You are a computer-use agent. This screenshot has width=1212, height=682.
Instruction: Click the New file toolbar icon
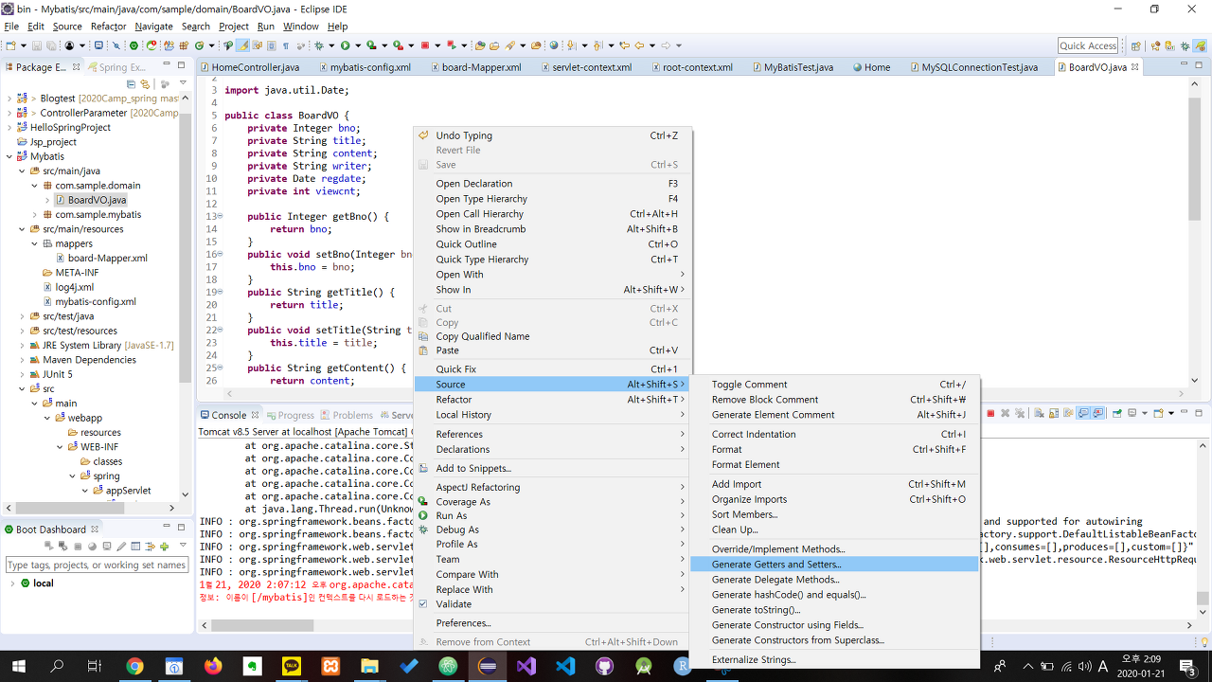coord(10,45)
